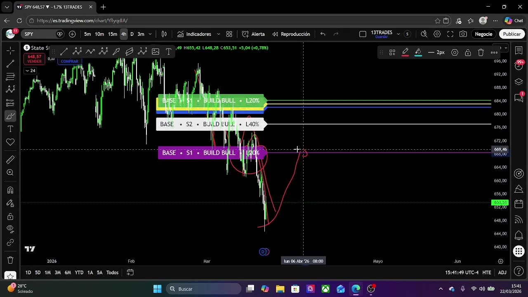Set date range to YTD
This screenshot has height=297, width=528.
79,273
